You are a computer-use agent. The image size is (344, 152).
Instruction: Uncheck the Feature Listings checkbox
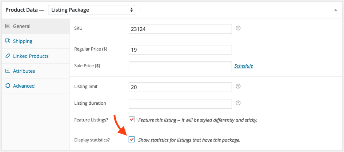pyautogui.click(x=132, y=120)
